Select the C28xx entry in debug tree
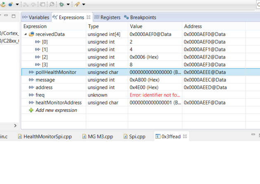260x184 pixels. 9,41
